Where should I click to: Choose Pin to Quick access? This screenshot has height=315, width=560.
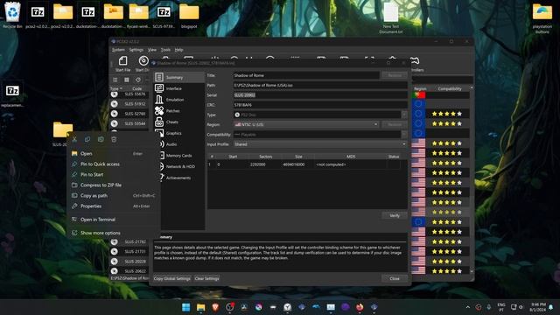point(113,164)
